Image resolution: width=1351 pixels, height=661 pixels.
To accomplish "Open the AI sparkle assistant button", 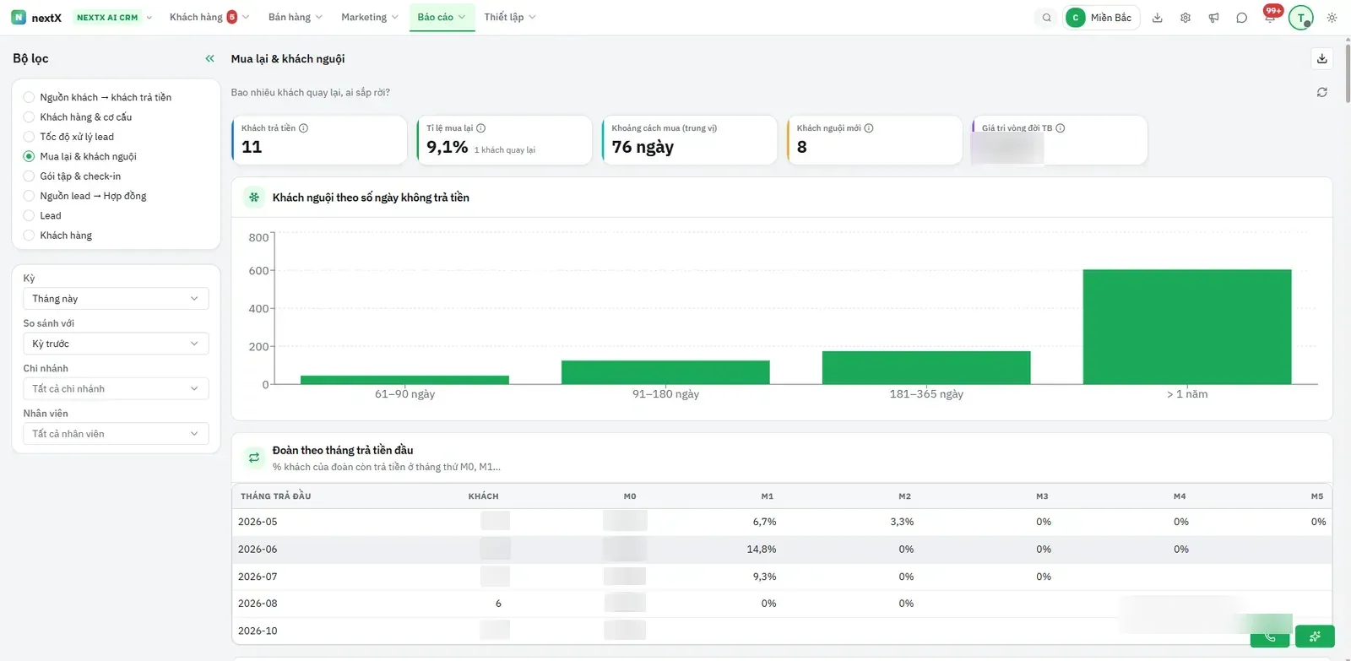I will [1315, 637].
